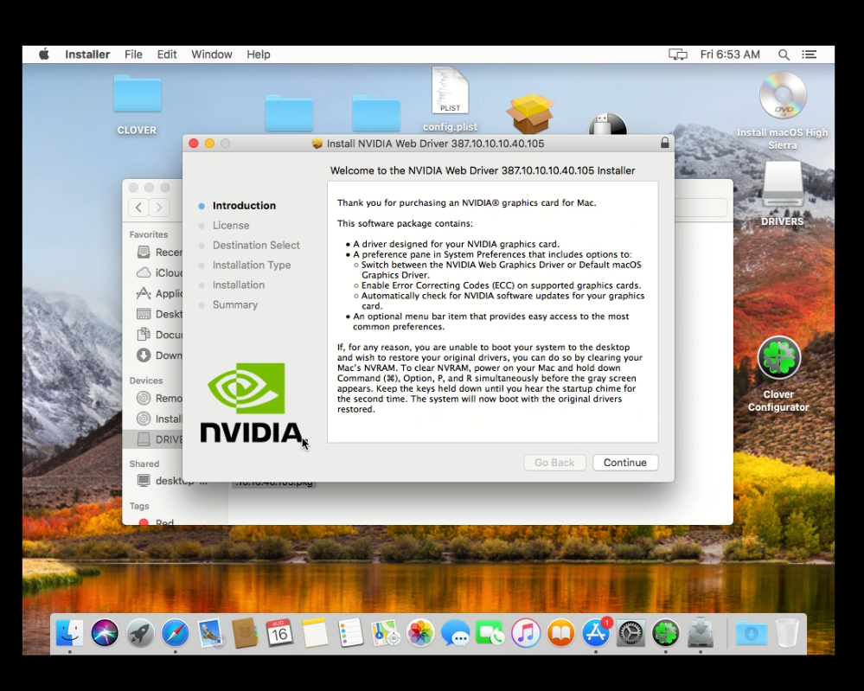Image resolution: width=864 pixels, height=691 pixels.
Task: Open Calendar showing 16 in Dock
Action: point(280,632)
